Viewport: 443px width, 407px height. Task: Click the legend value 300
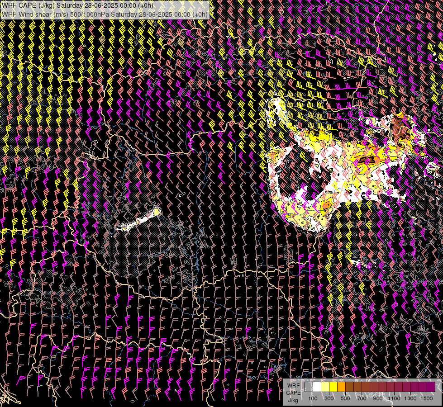tap(329, 398)
